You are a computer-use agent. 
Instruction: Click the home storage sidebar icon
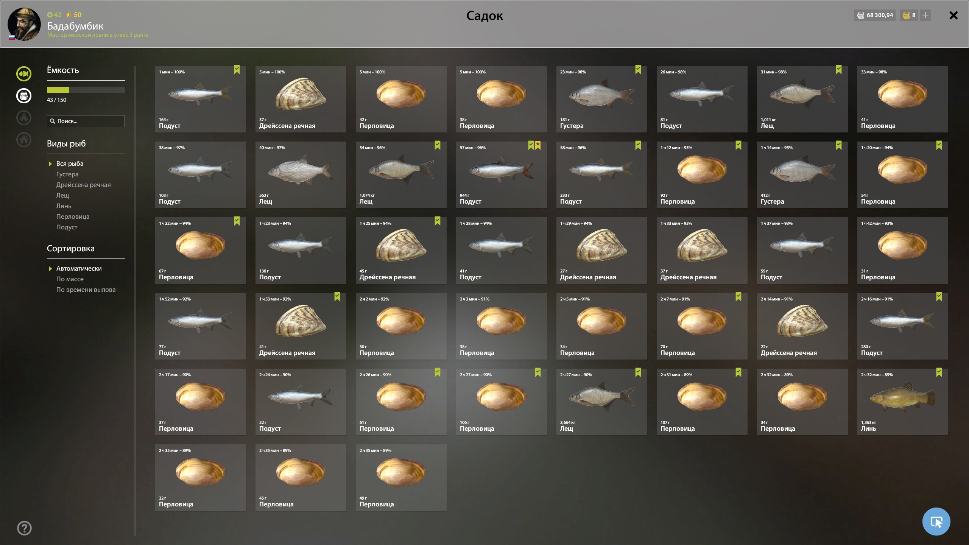click(24, 139)
